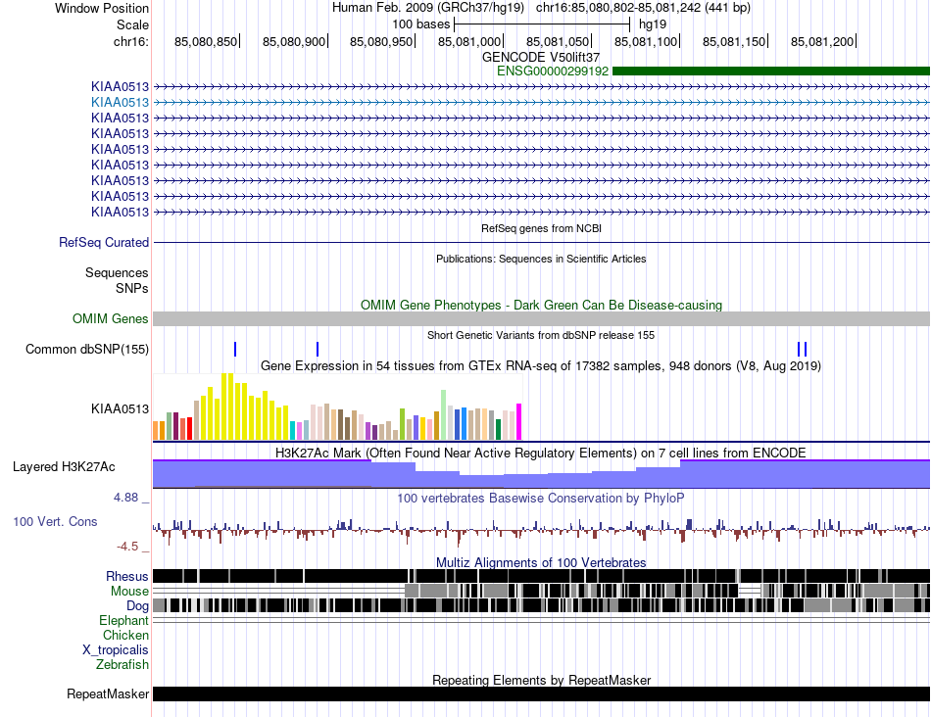The width and height of the screenshot is (931, 717).
Task: Open the GTEx Gene Expression track title
Action: (x=541, y=365)
